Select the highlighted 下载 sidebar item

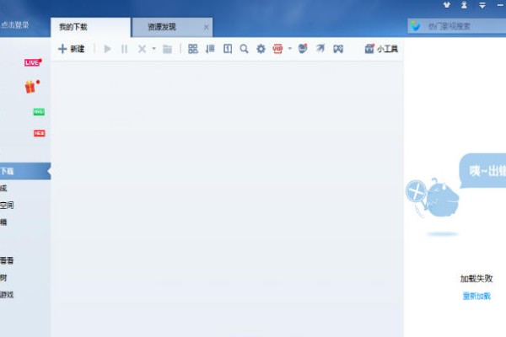(25, 171)
